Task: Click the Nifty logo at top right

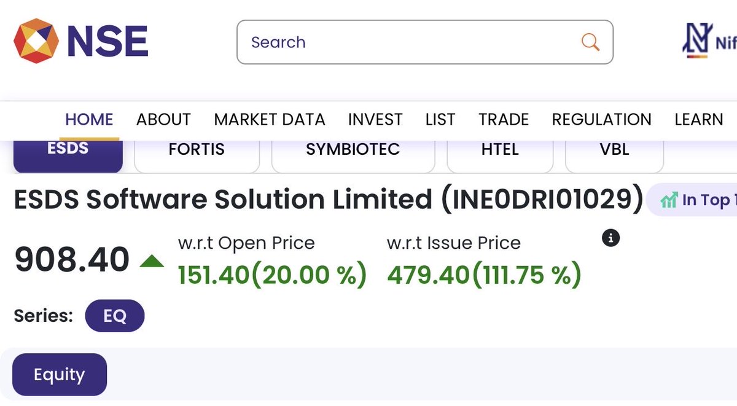Action: click(x=709, y=41)
